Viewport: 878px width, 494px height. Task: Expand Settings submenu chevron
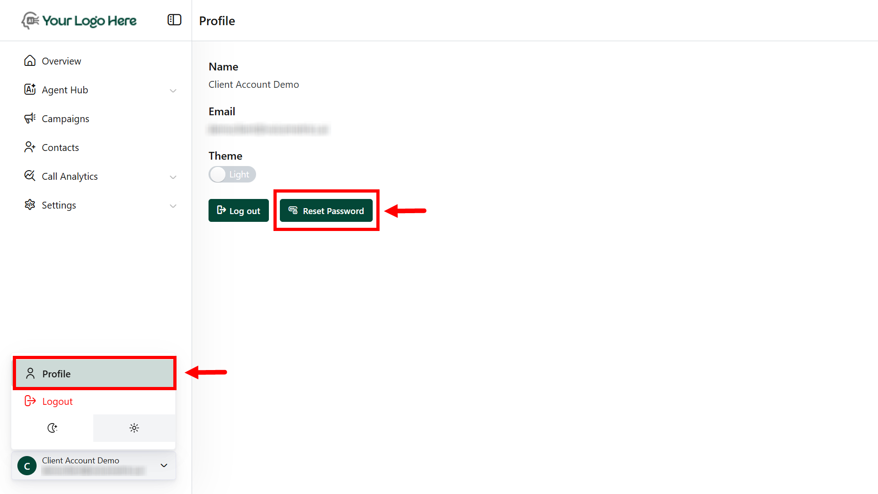(173, 206)
